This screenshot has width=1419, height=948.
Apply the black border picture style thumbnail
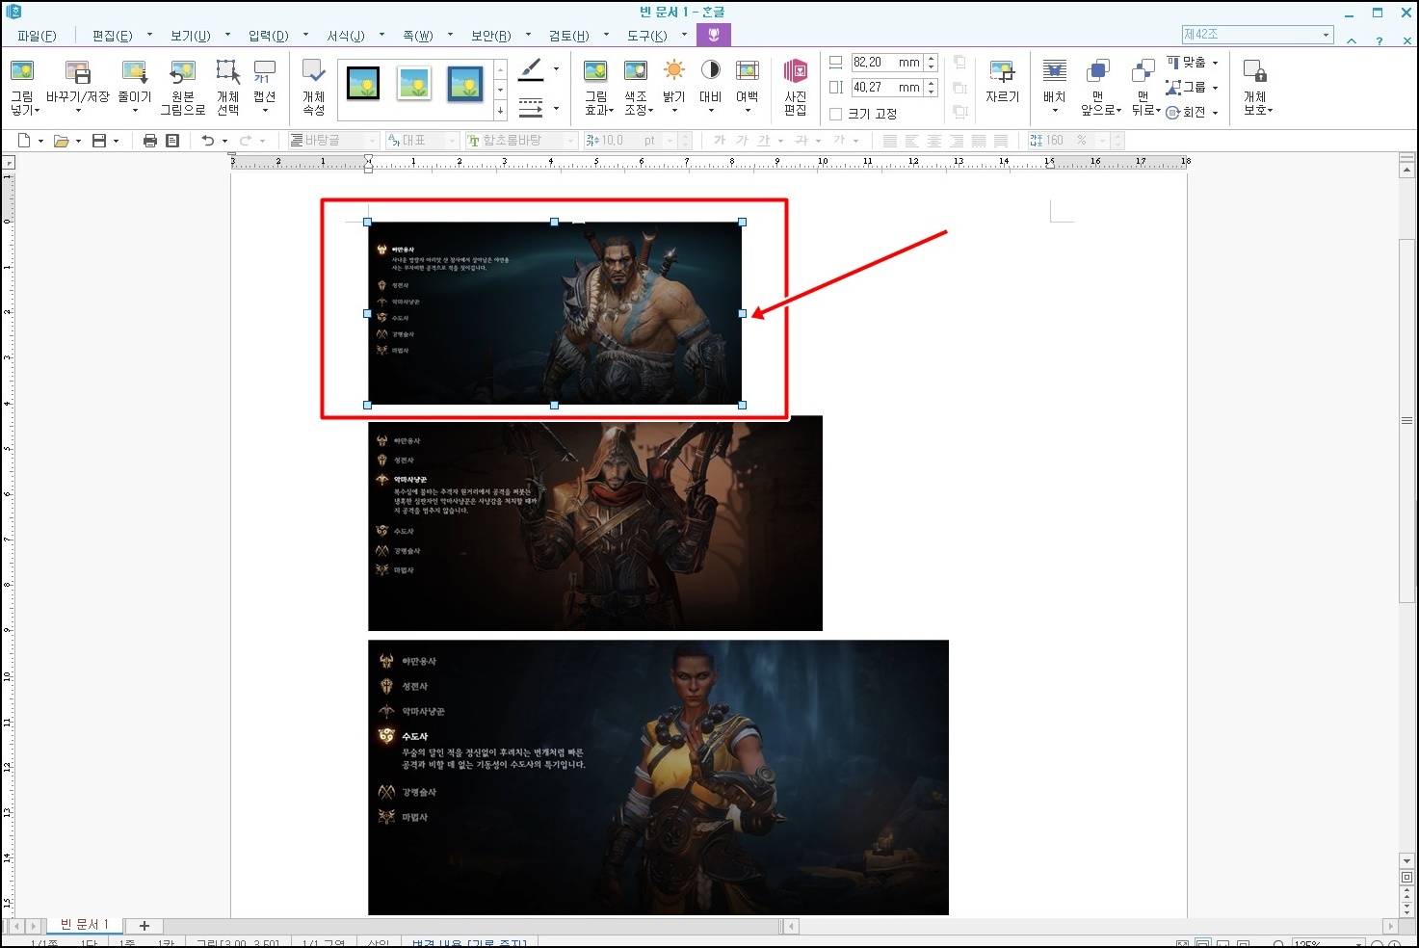coord(363,84)
